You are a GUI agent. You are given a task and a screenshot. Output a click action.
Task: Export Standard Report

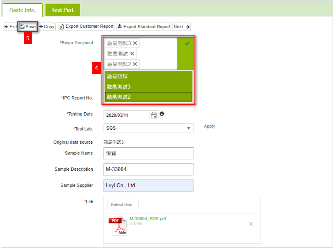[x=144, y=27]
